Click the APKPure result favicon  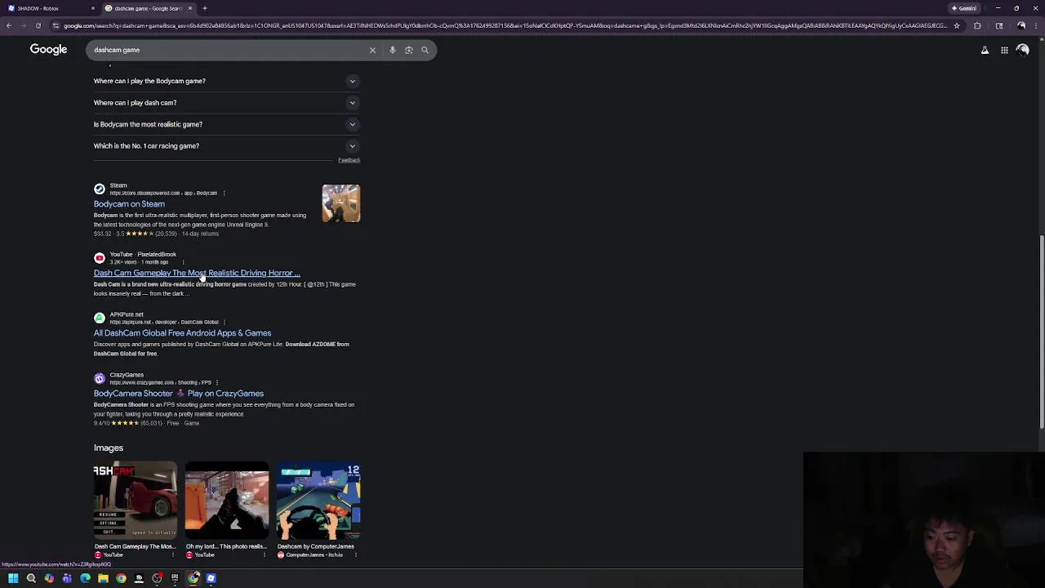click(x=100, y=318)
